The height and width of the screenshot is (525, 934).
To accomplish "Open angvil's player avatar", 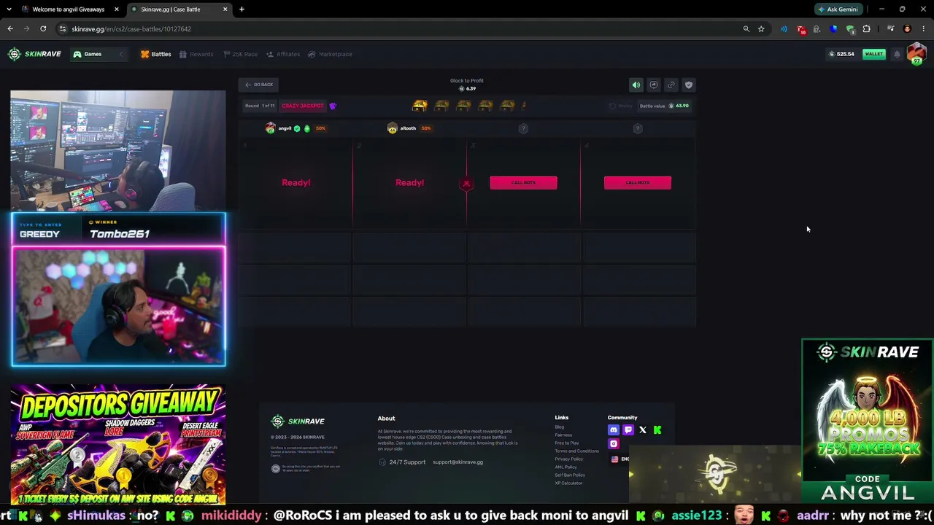I will (x=270, y=128).
